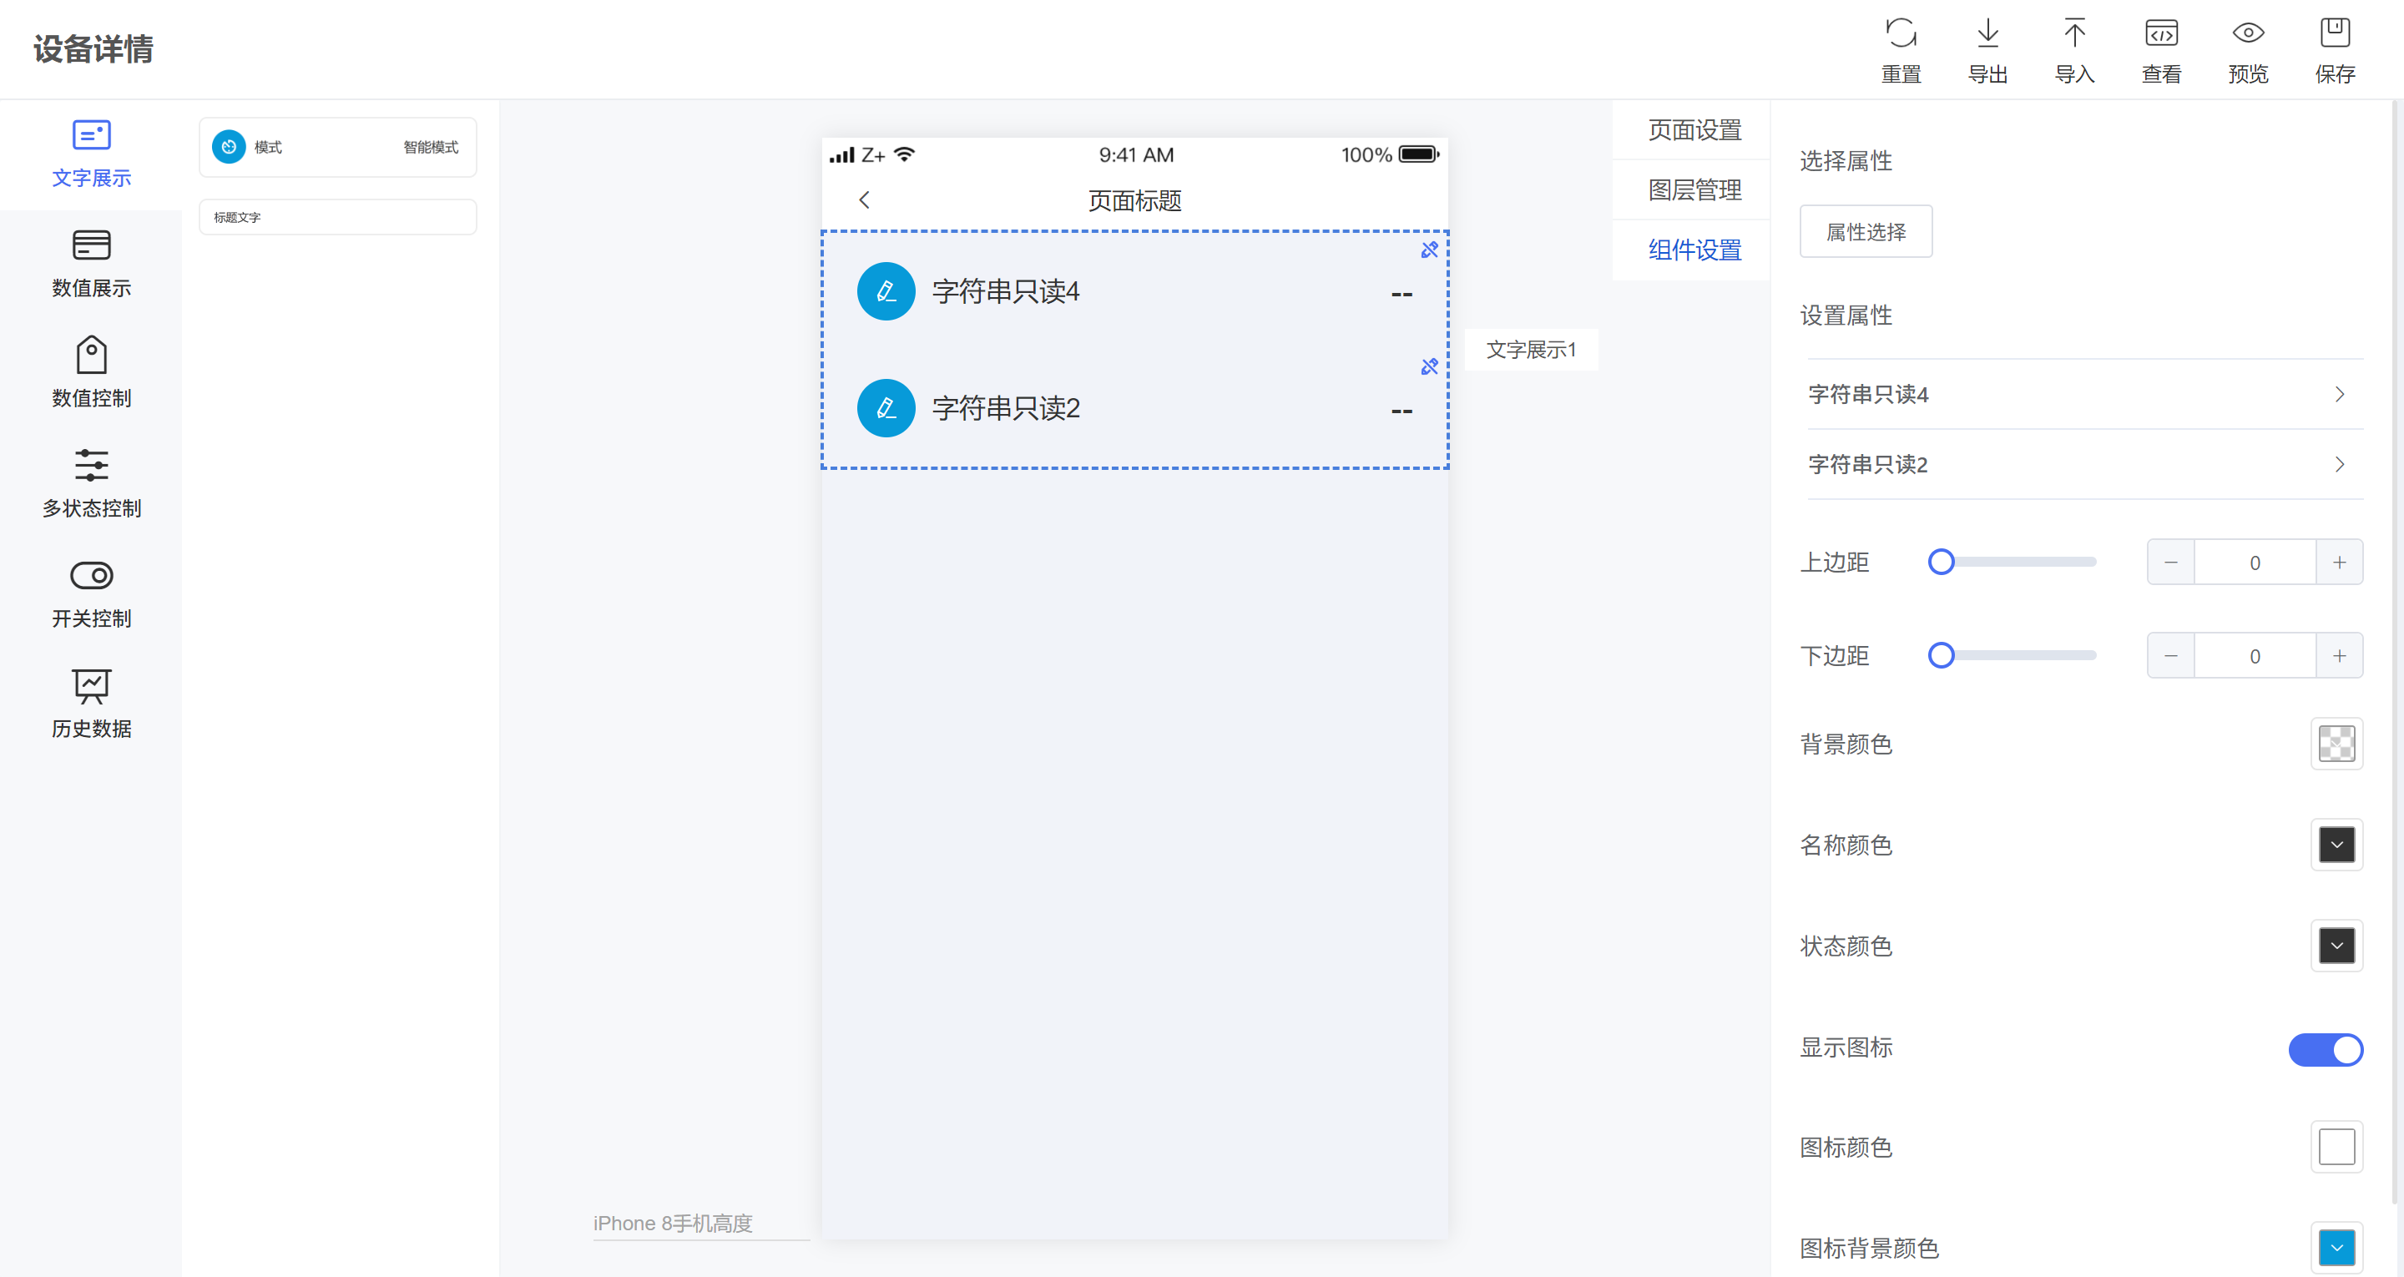Screen dimensions: 2404x1277
Task: Open the 状态颜色 color dropdown
Action: click(x=2336, y=946)
